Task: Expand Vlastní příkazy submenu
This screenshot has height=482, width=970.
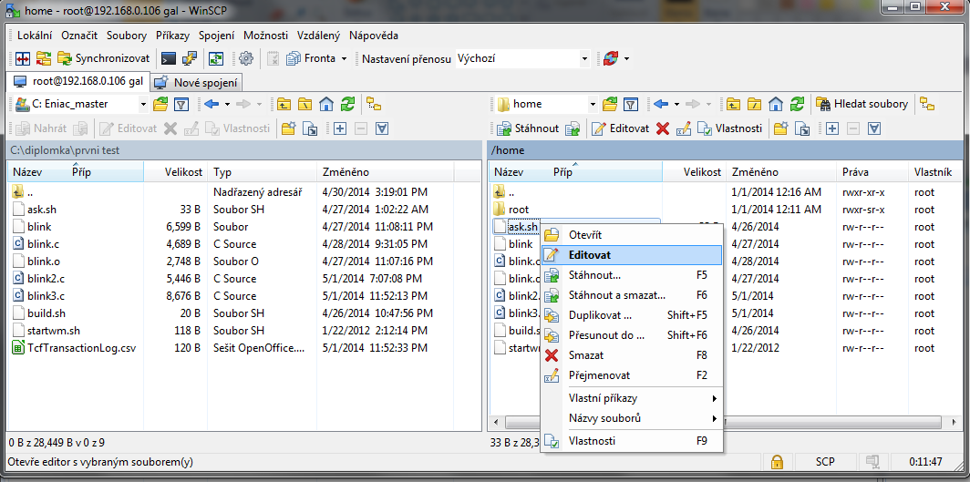Action: pos(631,398)
